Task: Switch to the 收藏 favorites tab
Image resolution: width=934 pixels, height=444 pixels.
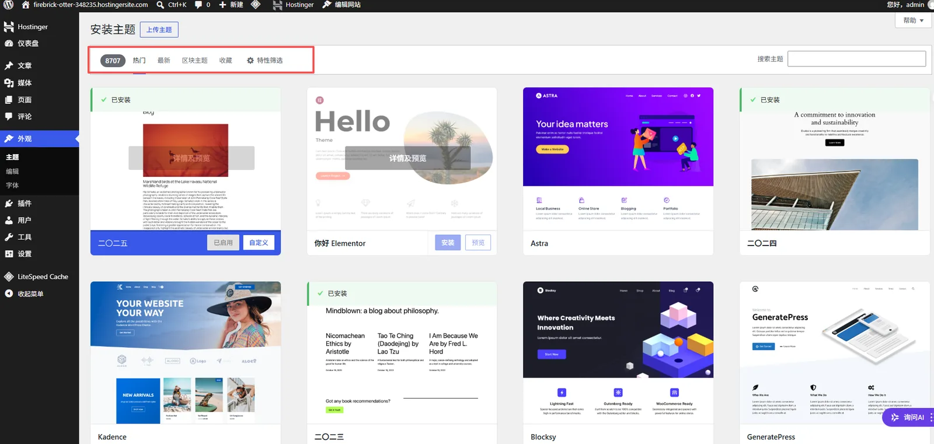Action: pyautogui.click(x=226, y=61)
